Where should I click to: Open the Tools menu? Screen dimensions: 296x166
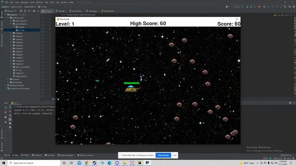click(52, 2)
